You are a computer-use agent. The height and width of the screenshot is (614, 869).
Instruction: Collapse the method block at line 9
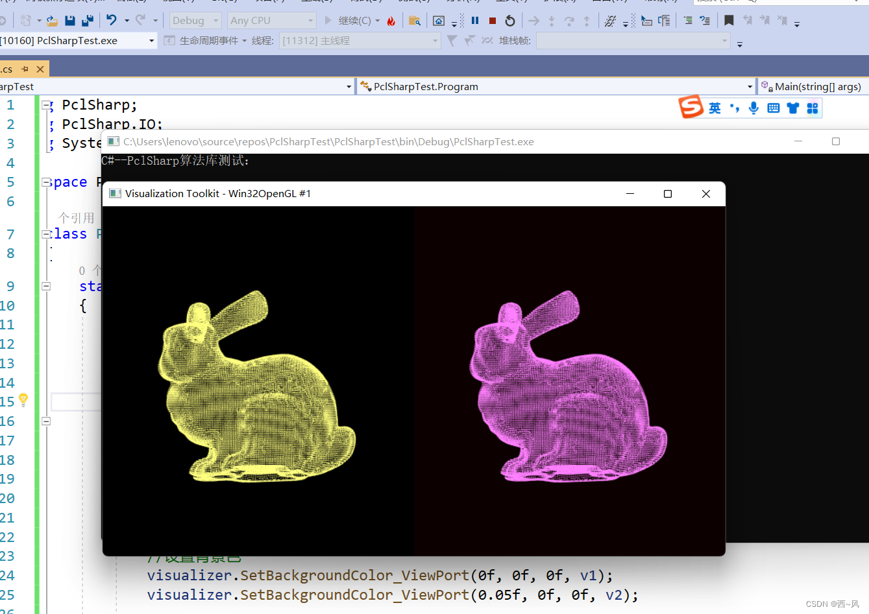46,286
